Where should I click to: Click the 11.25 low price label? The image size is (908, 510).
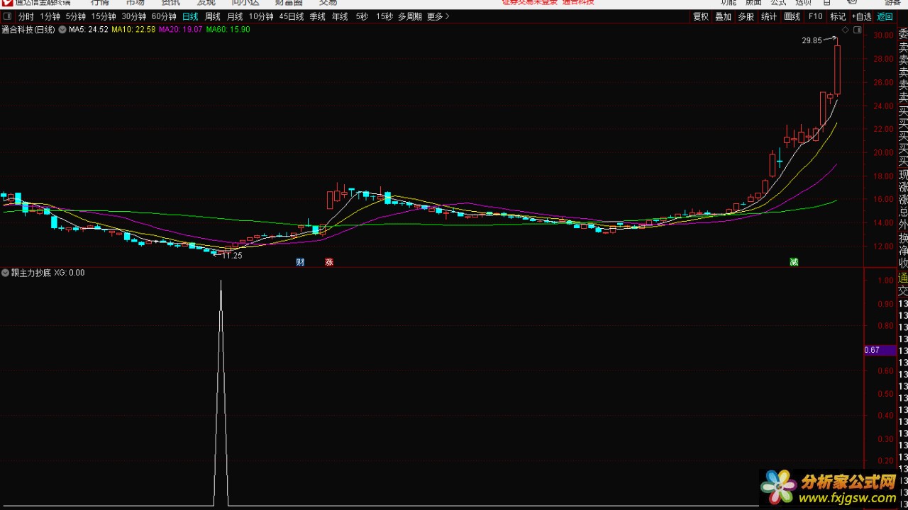click(232, 256)
